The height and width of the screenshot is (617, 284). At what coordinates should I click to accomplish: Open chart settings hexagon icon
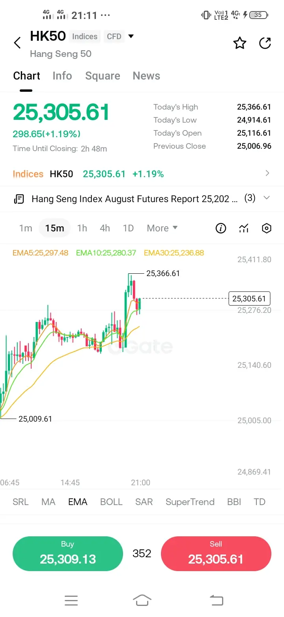pos(267,228)
